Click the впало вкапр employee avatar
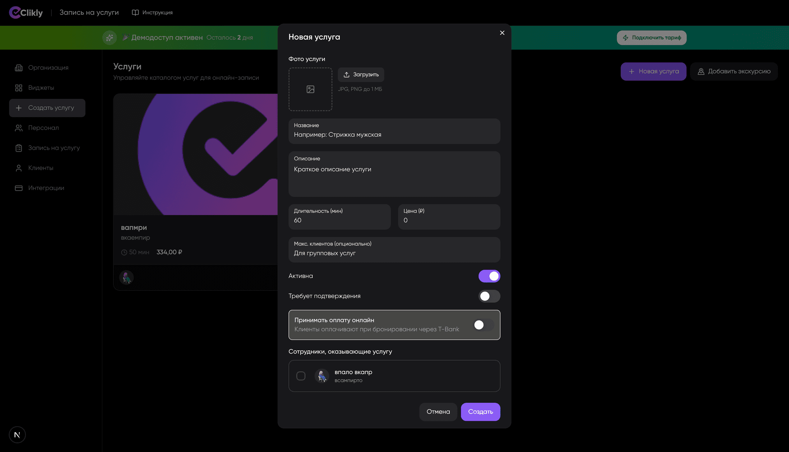The image size is (789, 452). (322, 376)
